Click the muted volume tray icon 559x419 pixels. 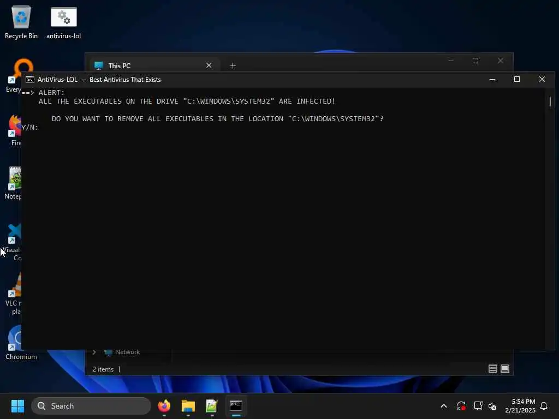(x=493, y=406)
